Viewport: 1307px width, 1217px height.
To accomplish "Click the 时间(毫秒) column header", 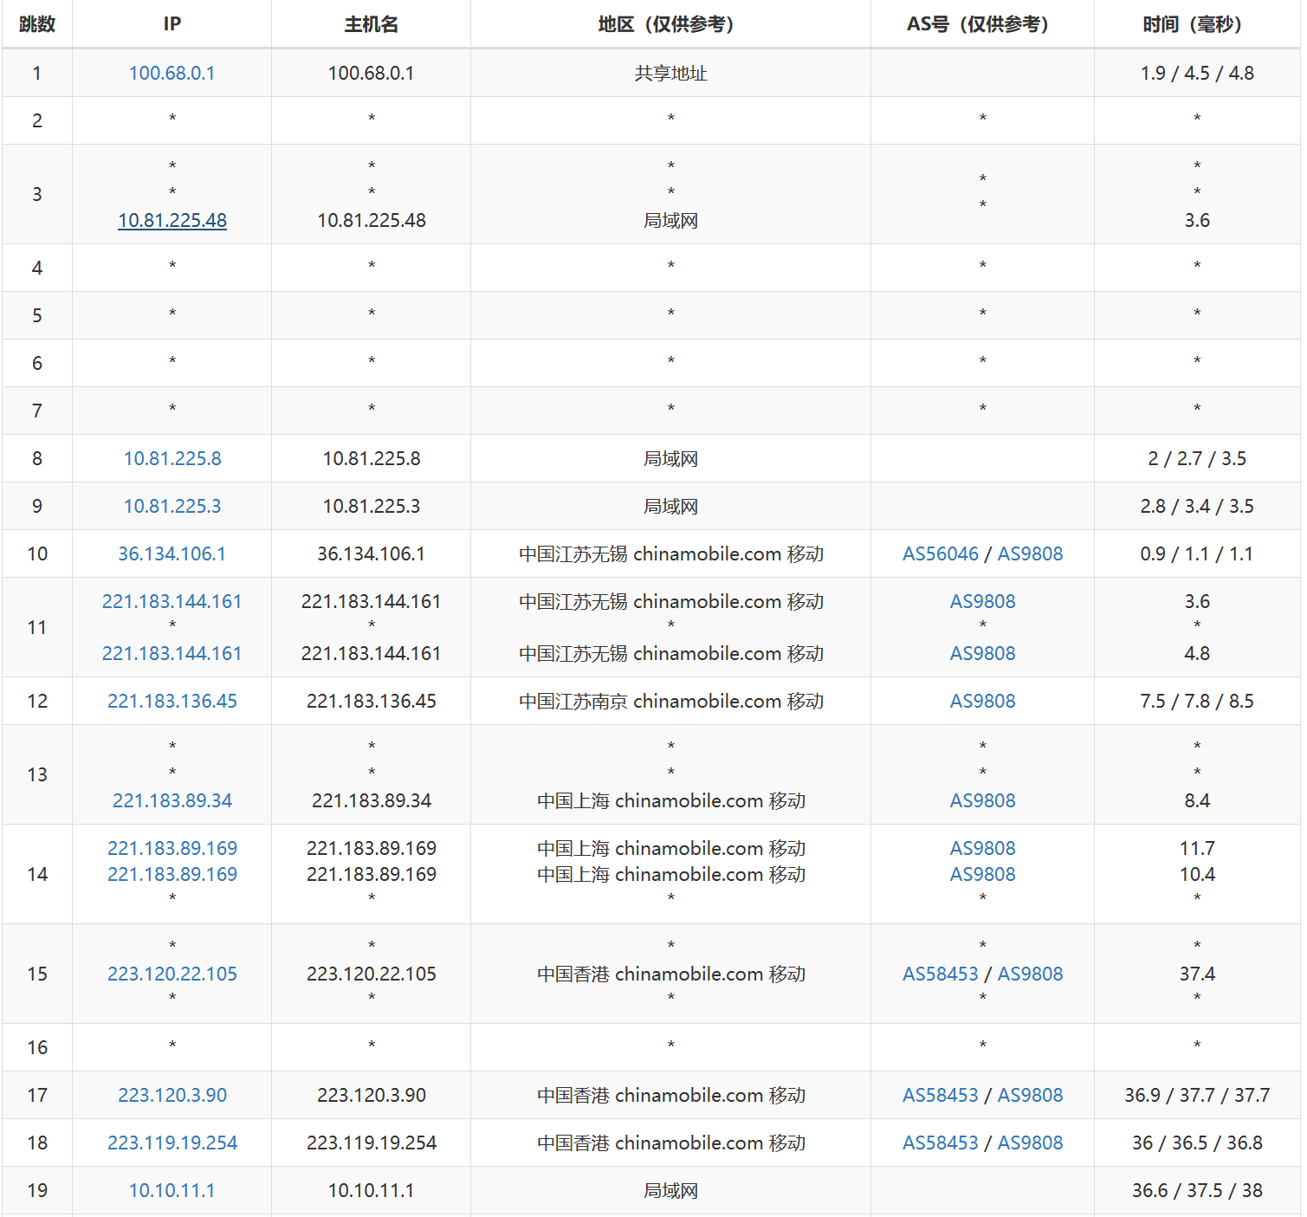I will (1197, 24).
